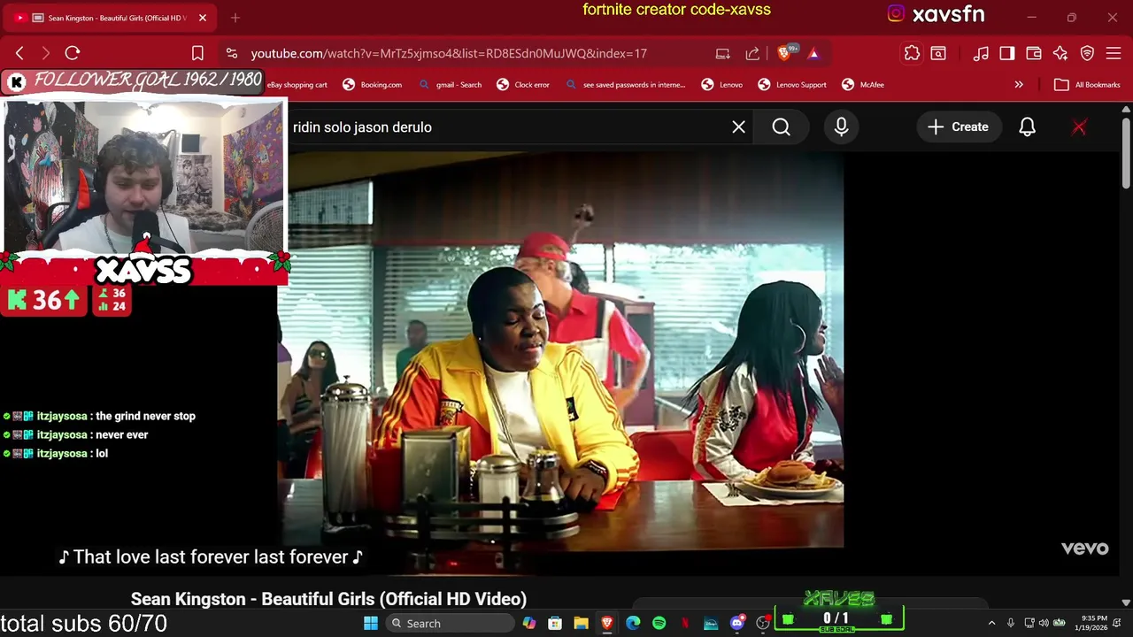Click the YouTube Create button
Screen dimensions: 1133x637
958,127
